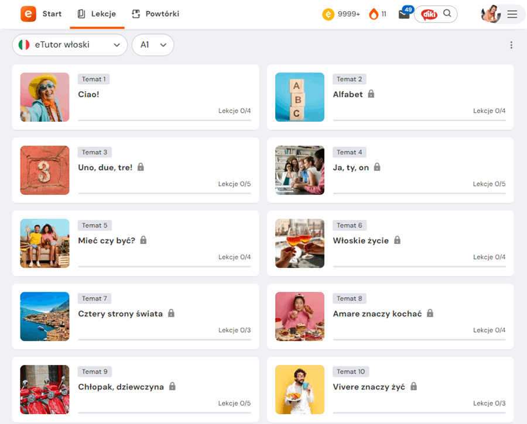The height and width of the screenshot is (424, 527).
Task: Open the A1 level selector
Action: coord(153,44)
